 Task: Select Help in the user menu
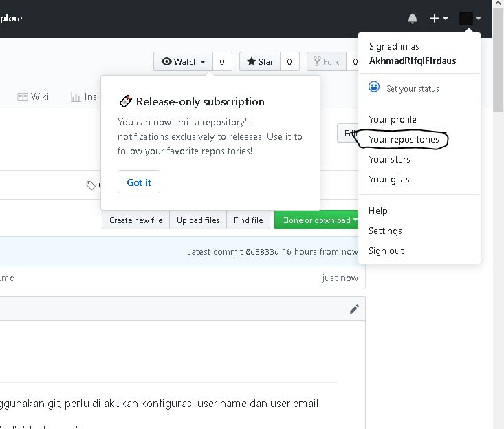(x=377, y=211)
